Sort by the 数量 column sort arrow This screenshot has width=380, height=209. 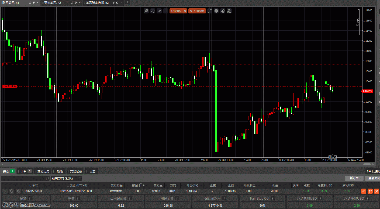click(x=144, y=185)
